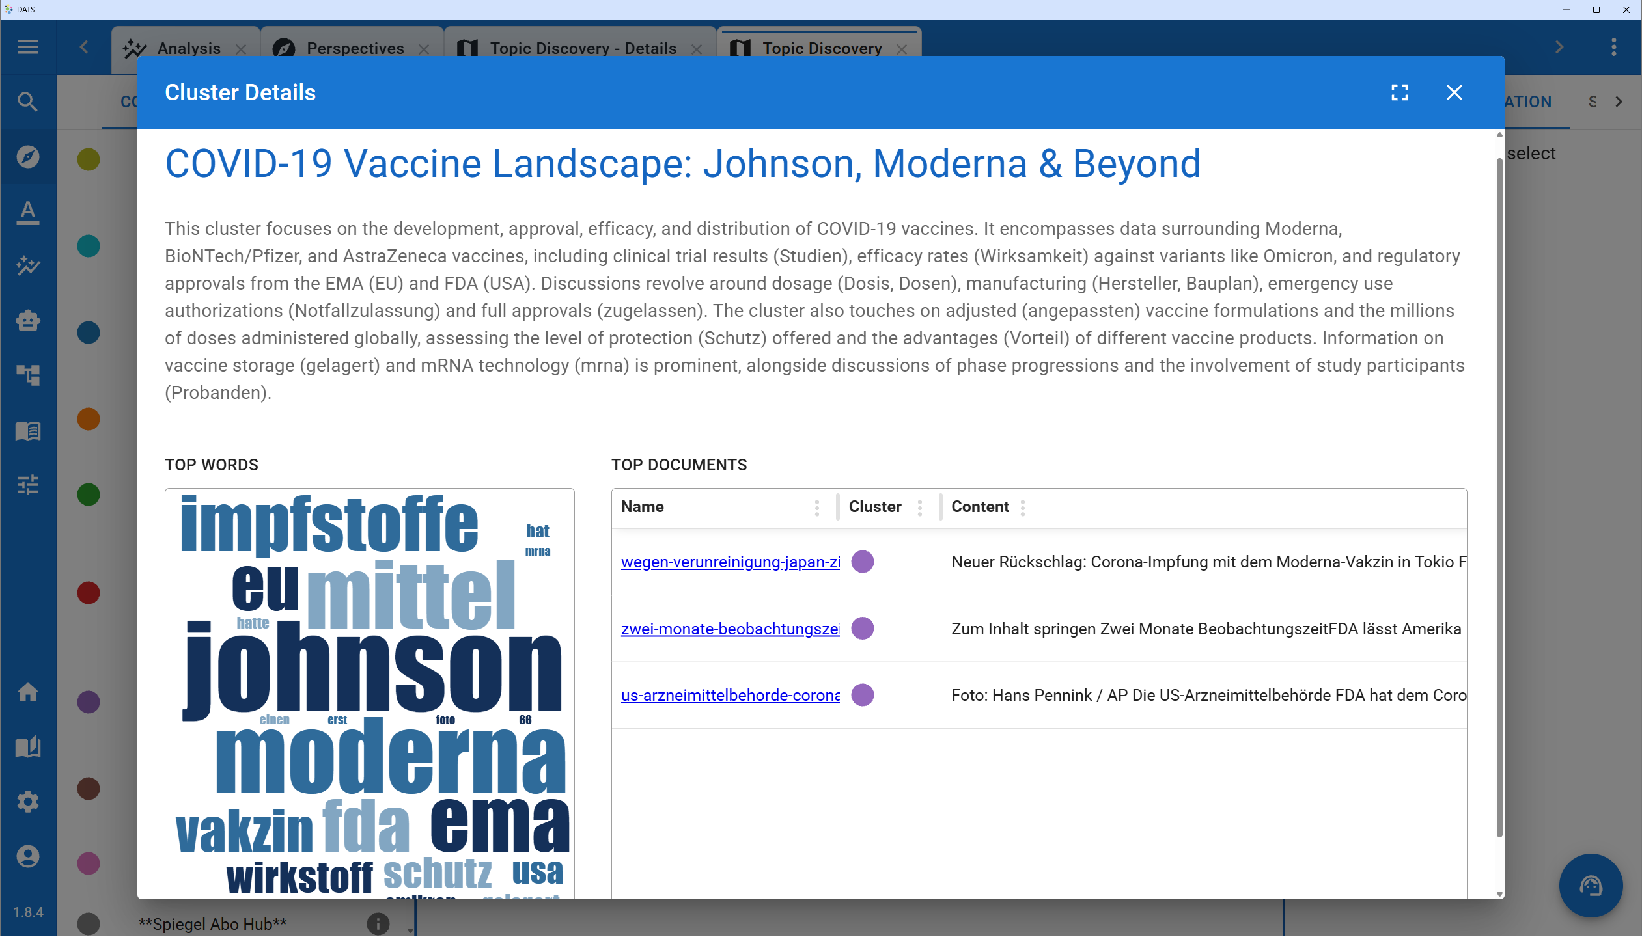Select the compass Perspectives sidebar icon
1642x937 pixels.
pos(27,157)
